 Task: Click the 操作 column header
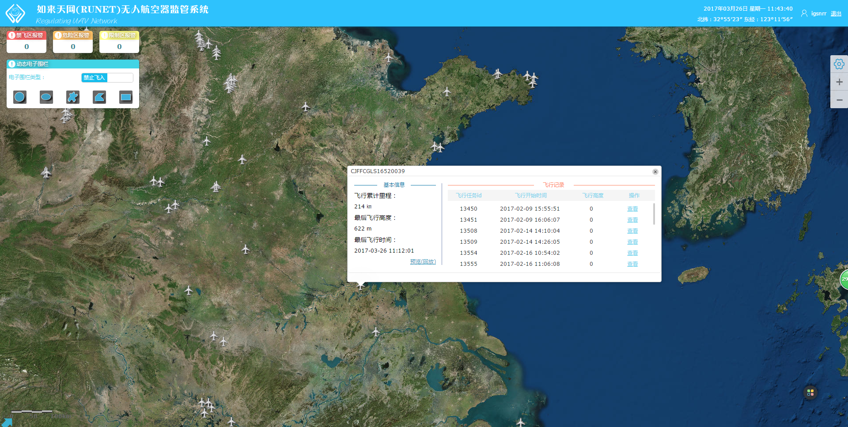[634, 196]
